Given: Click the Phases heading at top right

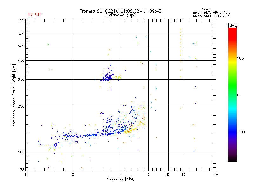Looking at the screenshot, I should pyautogui.click(x=205, y=9).
